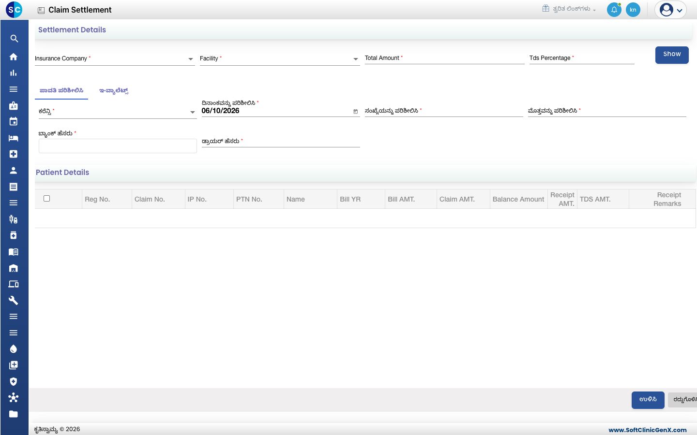Switch to the ಪಾವತಿ ಪರಿಶೀಲಿಸಿ tab

click(61, 90)
